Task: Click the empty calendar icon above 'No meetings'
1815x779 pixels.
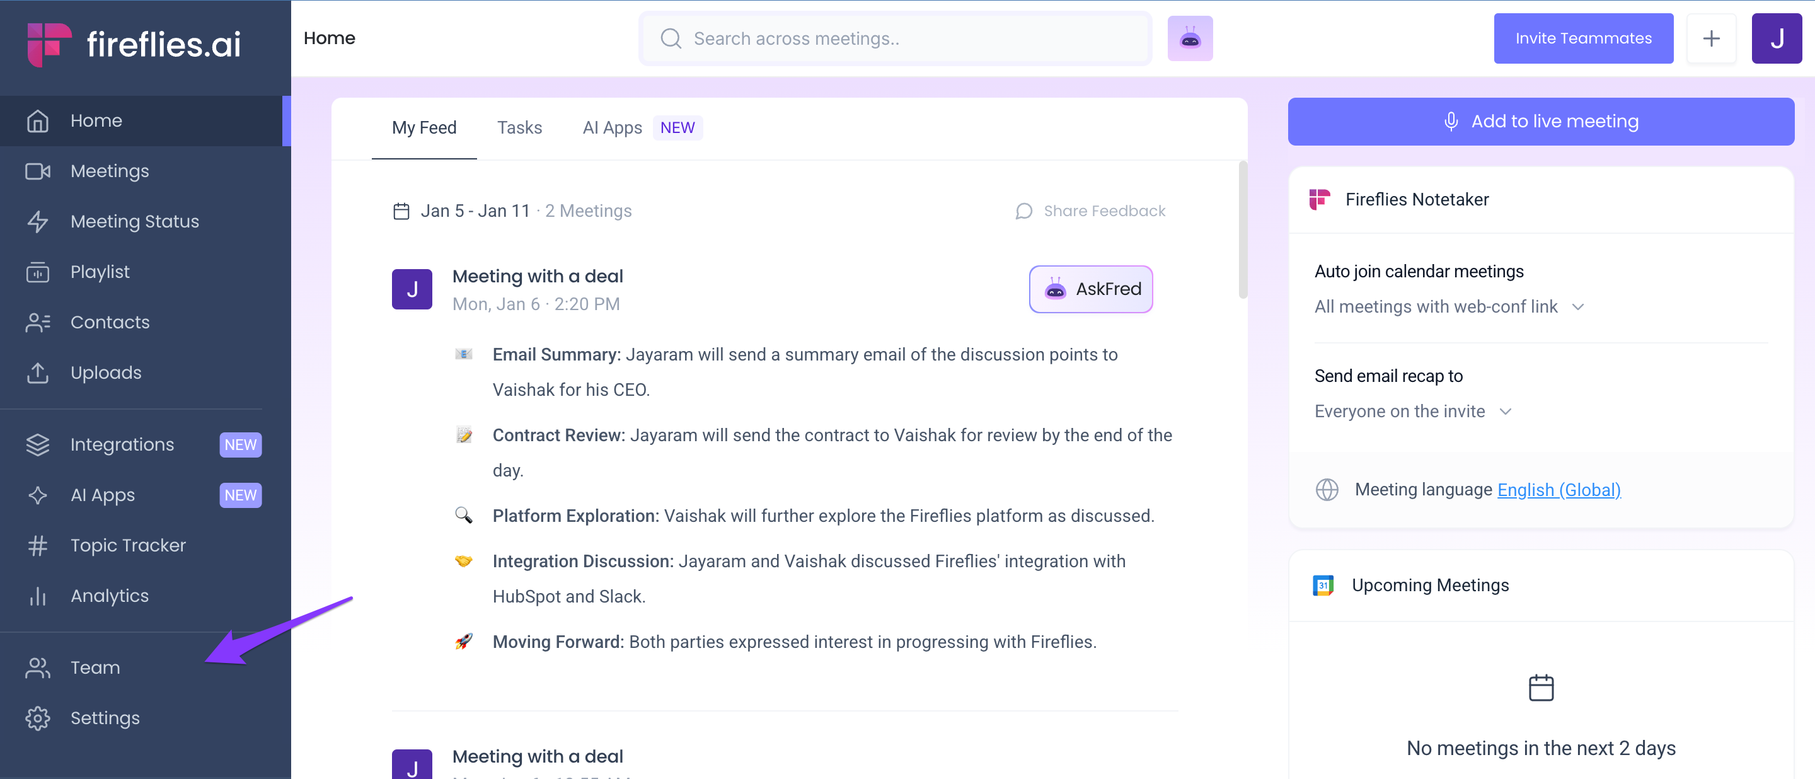Action: point(1540,688)
